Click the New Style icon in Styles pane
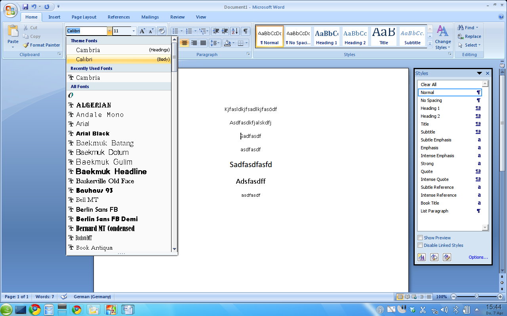Viewport: 507px width, 316px height. (421, 257)
